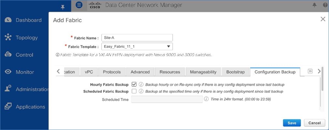
Task: Click the Fabric Name input field
Action: (137, 38)
